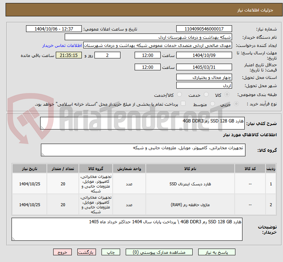Viewport: 283px width, 262px height.
Task: Select the 'کالا' radio button
Action: click(x=227, y=95)
